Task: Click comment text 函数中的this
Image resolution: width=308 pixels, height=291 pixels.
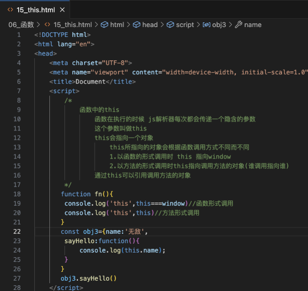Action: (x=99, y=110)
